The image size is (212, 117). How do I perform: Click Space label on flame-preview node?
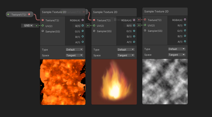(97, 55)
